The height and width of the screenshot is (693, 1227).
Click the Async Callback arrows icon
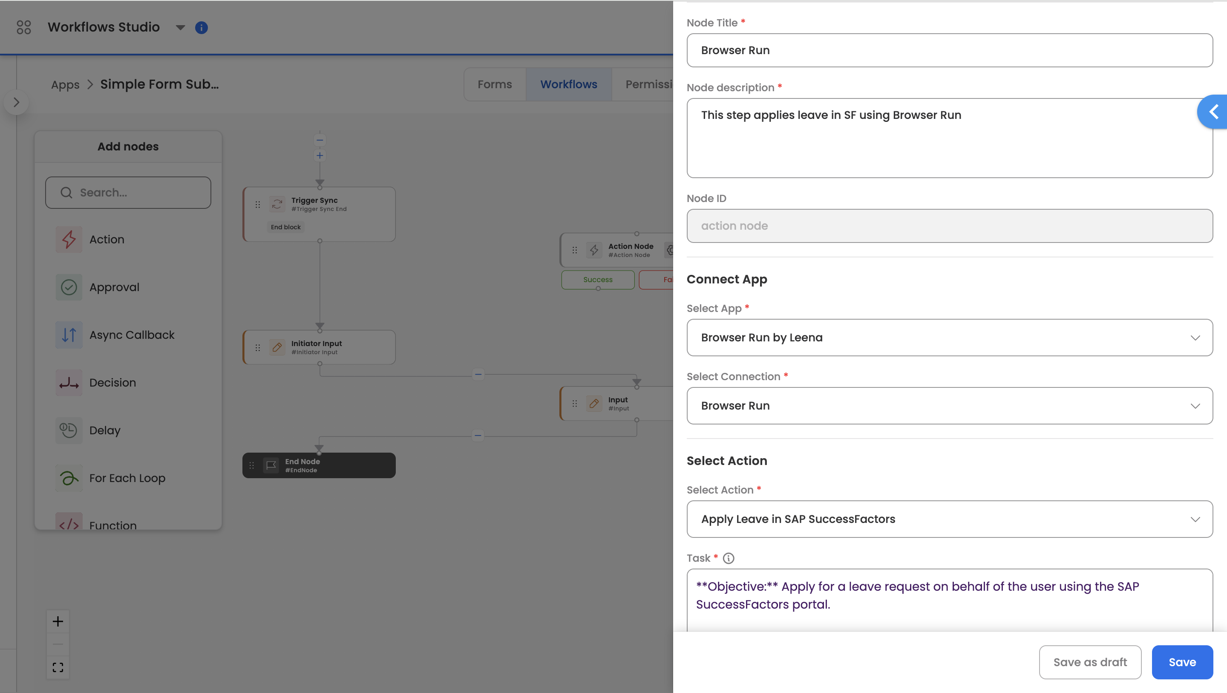click(x=69, y=335)
